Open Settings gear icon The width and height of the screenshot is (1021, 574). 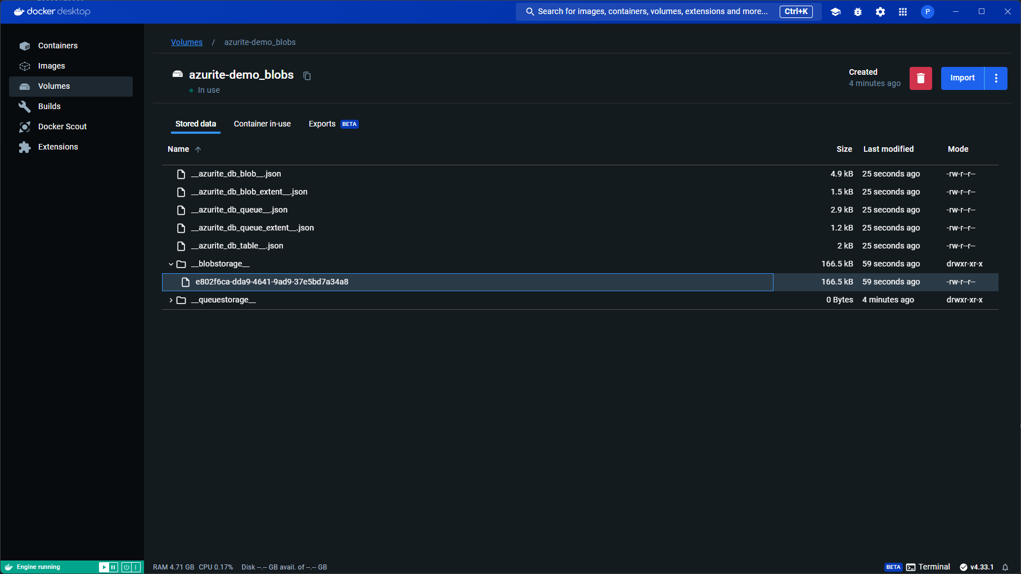click(880, 12)
